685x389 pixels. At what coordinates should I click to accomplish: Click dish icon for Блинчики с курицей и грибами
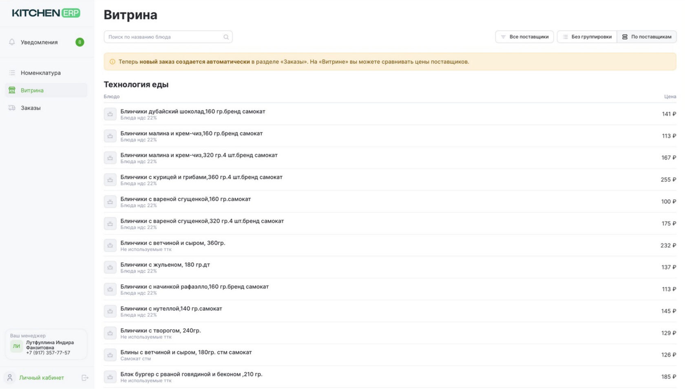(x=110, y=180)
